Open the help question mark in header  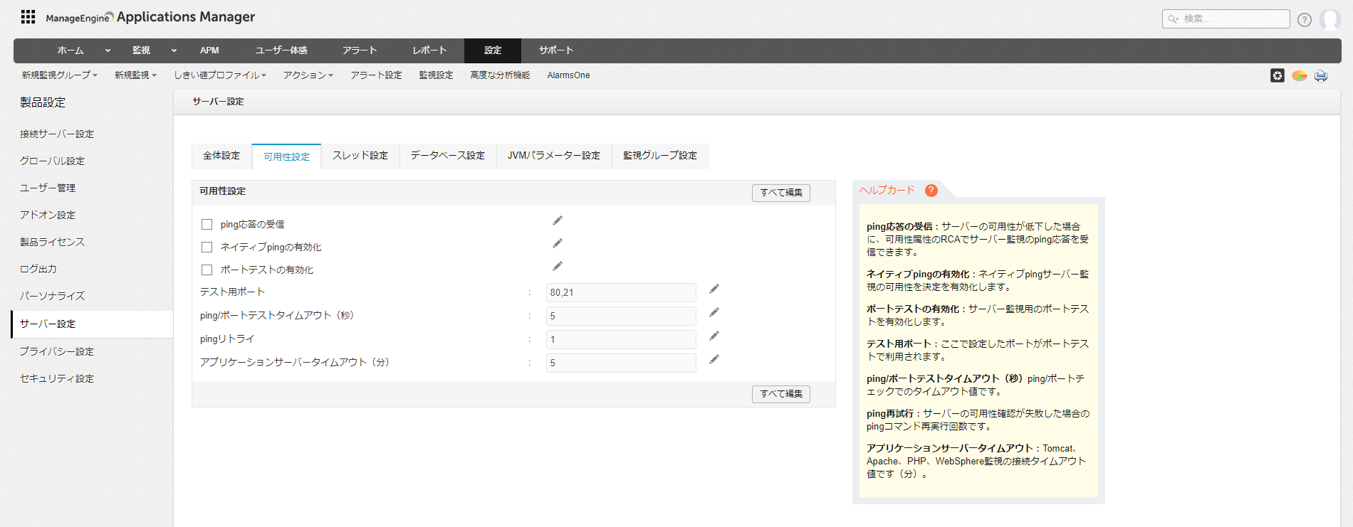coord(1304,20)
